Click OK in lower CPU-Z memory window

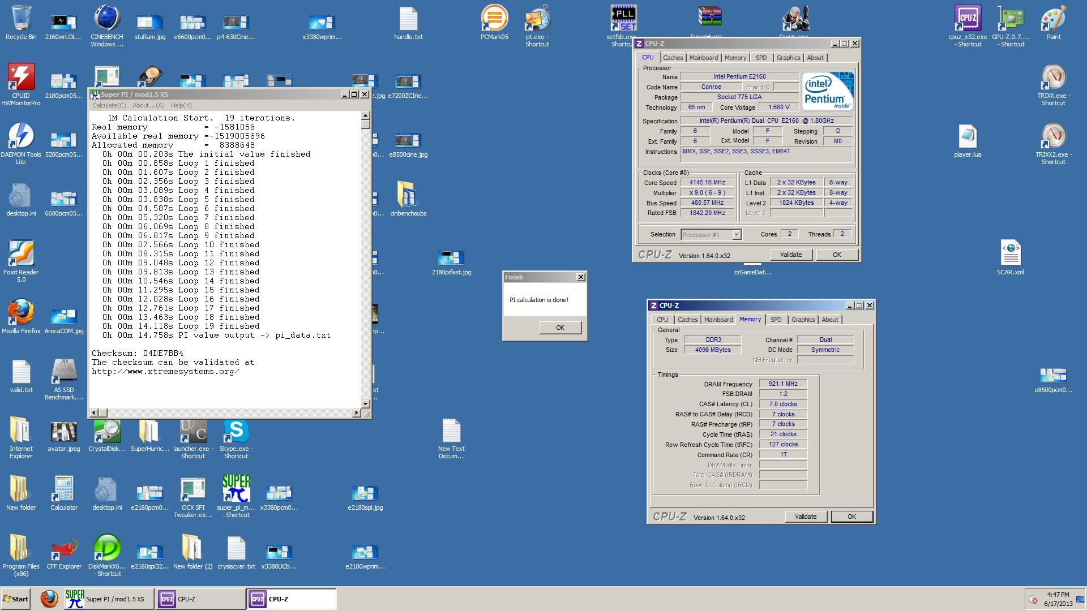click(x=851, y=517)
